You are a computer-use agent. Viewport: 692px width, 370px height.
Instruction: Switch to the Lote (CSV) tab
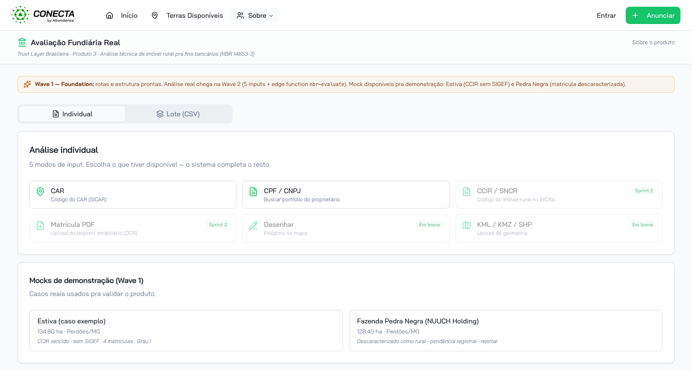point(178,114)
